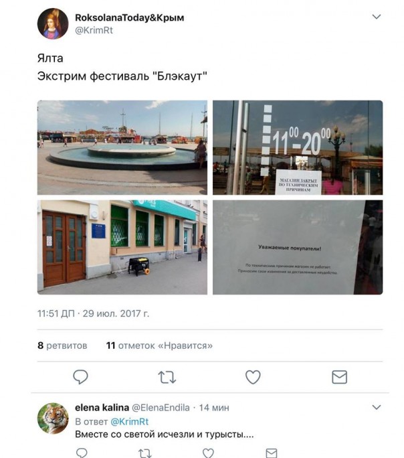
Task: Expand options chevron on elena kalina's reply
Action: (377, 407)
